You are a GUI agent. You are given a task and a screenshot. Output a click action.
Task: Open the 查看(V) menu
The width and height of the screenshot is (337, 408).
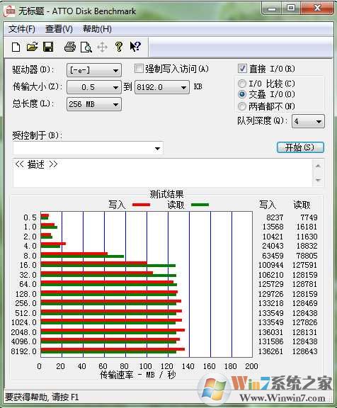tap(59, 29)
